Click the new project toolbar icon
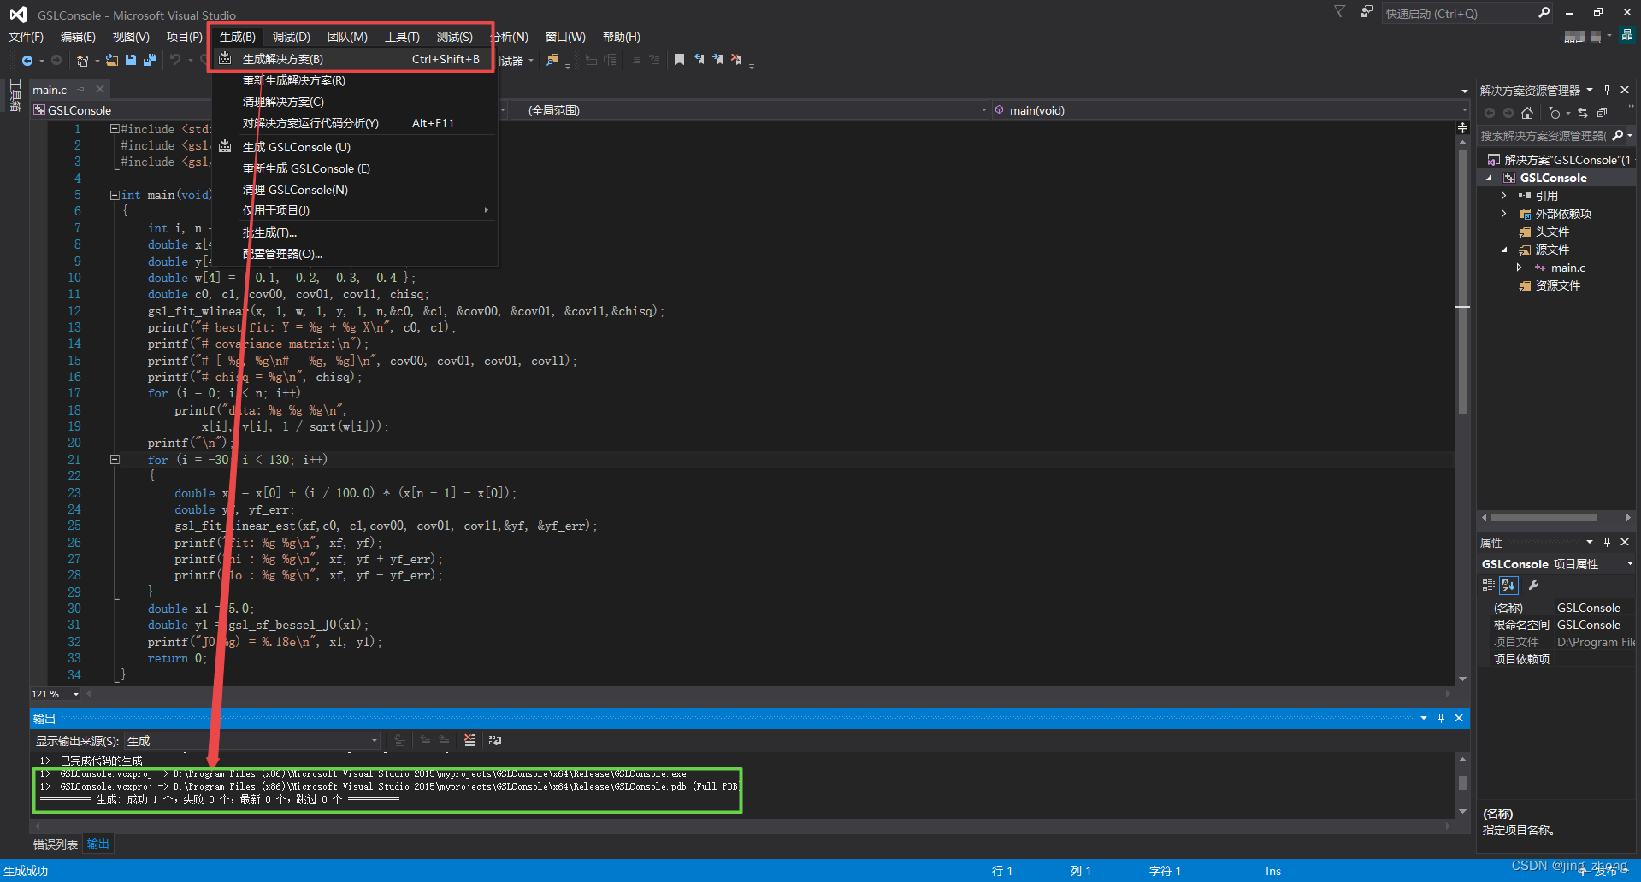The width and height of the screenshot is (1641, 882). 82,60
